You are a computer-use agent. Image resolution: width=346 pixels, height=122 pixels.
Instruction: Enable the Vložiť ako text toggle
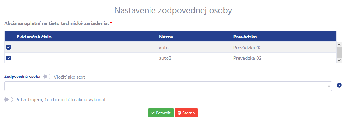click(47, 77)
